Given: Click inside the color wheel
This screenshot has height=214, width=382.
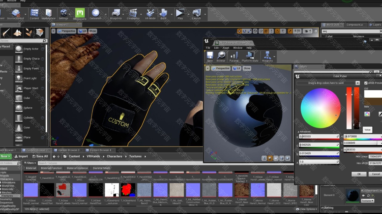Looking at the screenshot, I should pyautogui.click(x=321, y=108).
